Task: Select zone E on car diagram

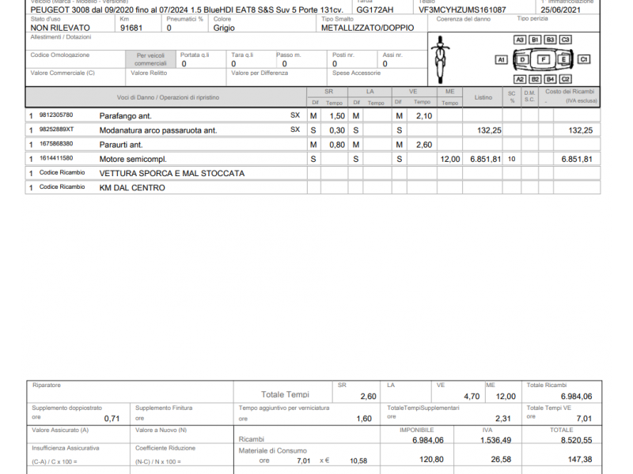Action: click(563, 60)
